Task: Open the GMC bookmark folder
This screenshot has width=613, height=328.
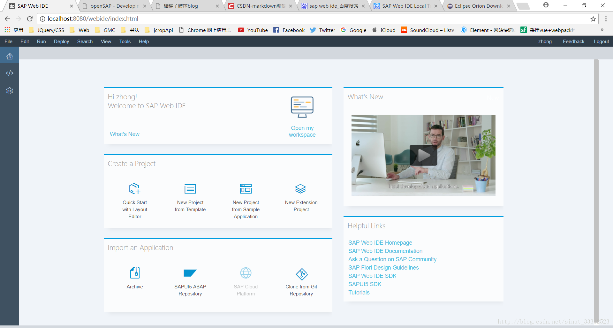Action: pyautogui.click(x=105, y=30)
